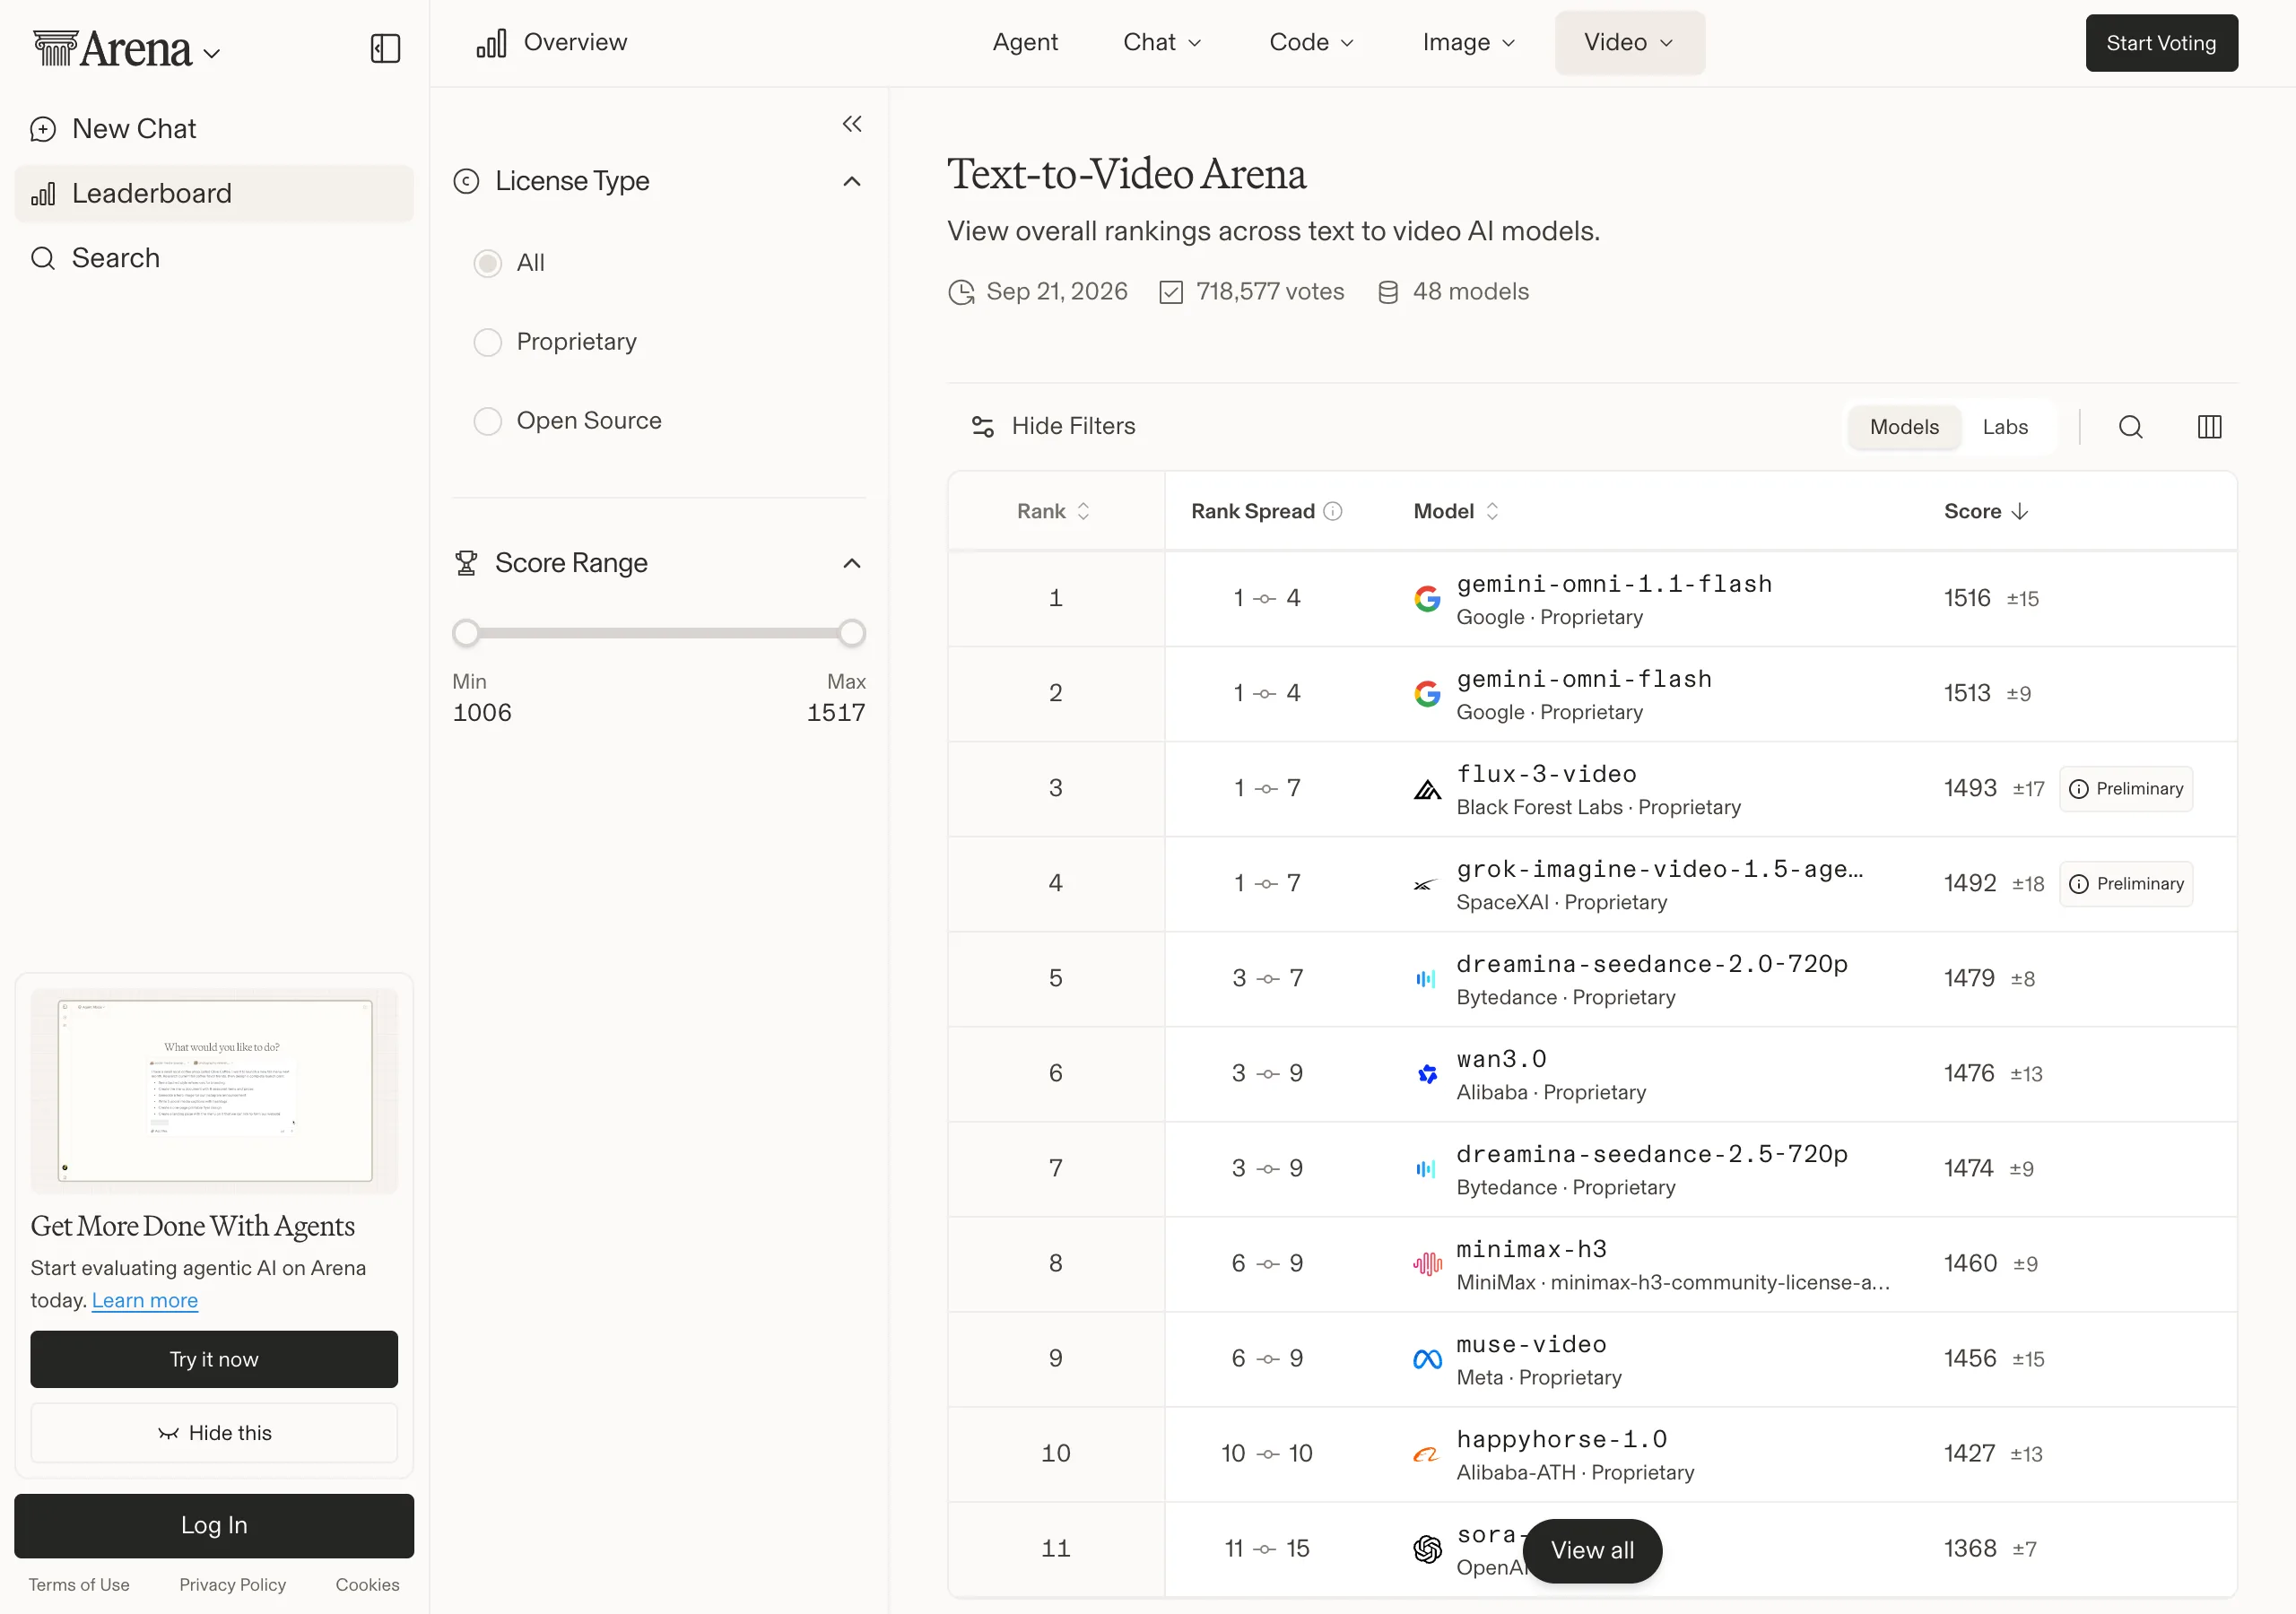Click the score range slider track
This screenshot has height=1614, width=2296.
coord(659,633)
